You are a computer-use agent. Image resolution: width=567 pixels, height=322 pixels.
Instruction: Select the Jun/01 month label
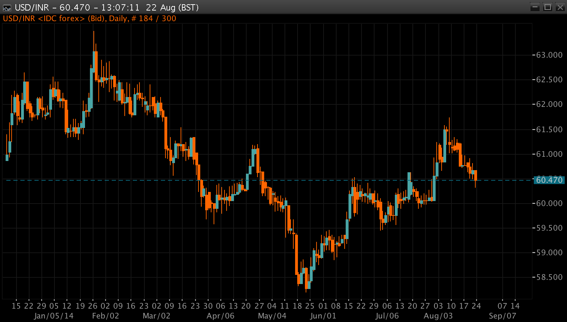coord(323,316)
